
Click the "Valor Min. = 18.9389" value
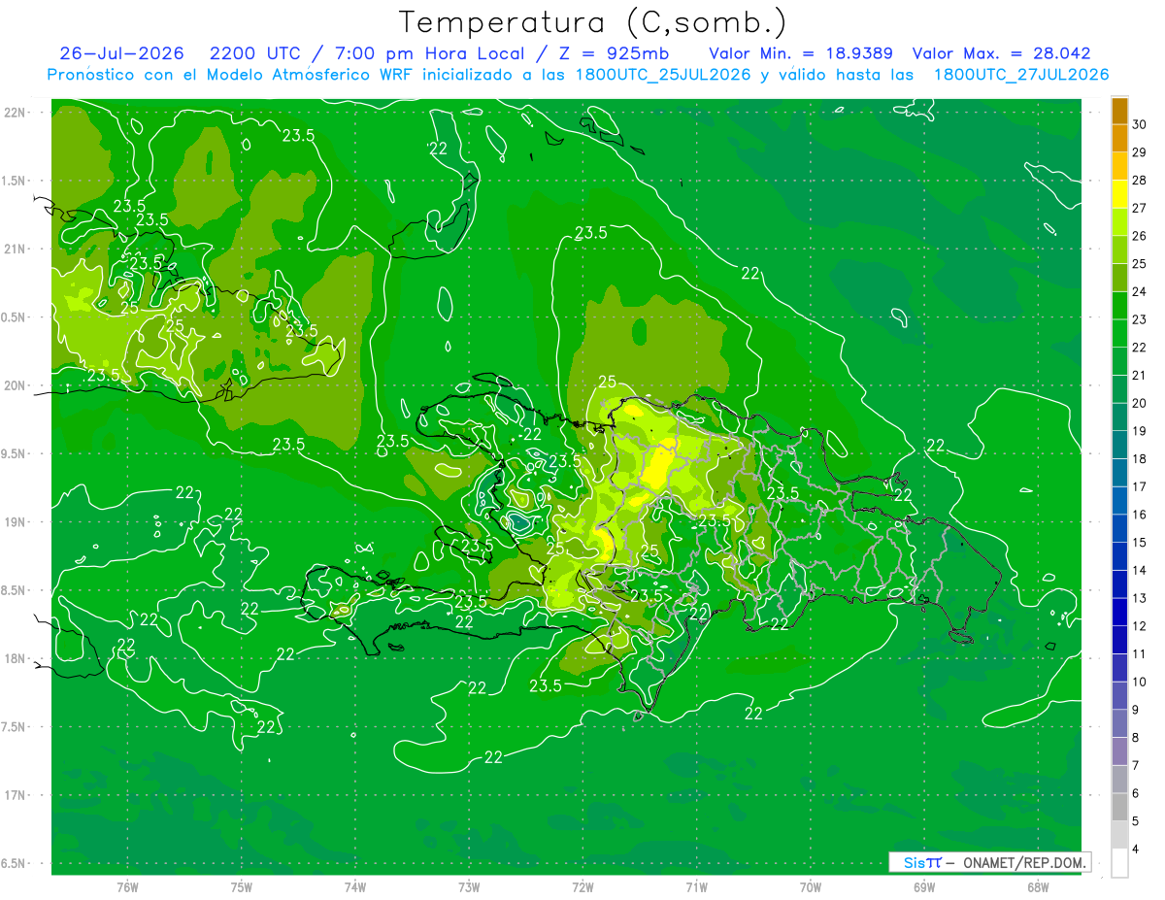[801, 53]
